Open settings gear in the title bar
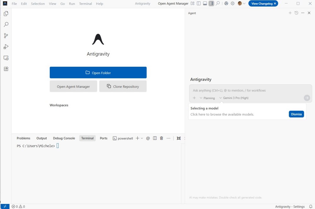This screenshot has width=315, height=209. tap(232, 3)
